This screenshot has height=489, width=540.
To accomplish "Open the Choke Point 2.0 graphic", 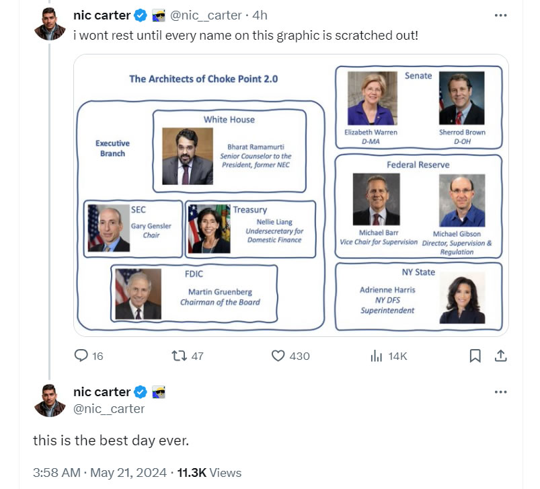I will (x=291, y=195).
